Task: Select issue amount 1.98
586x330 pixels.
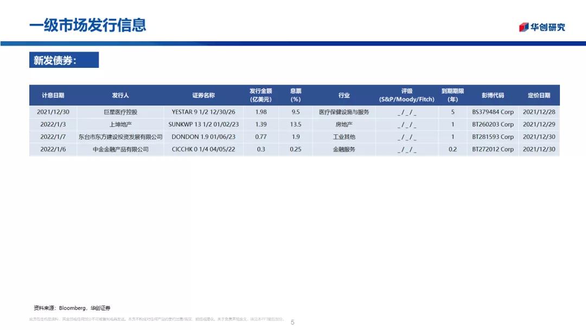Action: [261, 112]
